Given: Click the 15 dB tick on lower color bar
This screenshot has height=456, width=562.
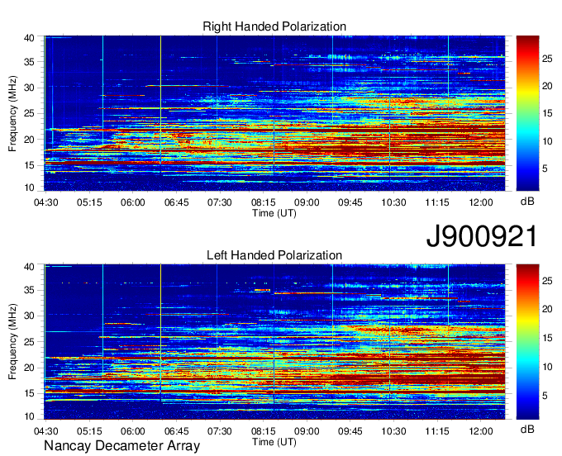Looking at the screenshot, I should [547, 338].
